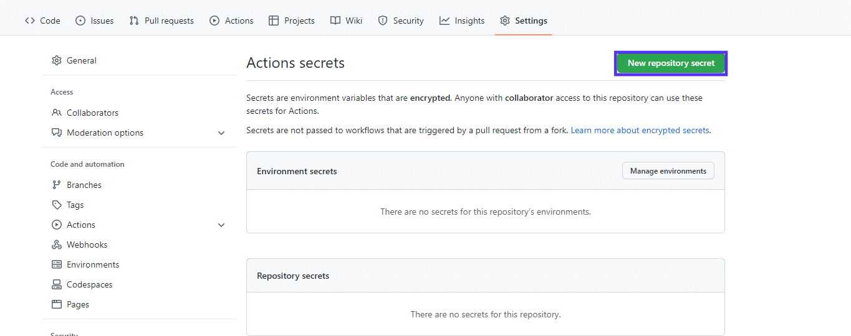Open Learn more about encrypted secrets link
The width and height of the screenshot is (851, 336).
640,130
